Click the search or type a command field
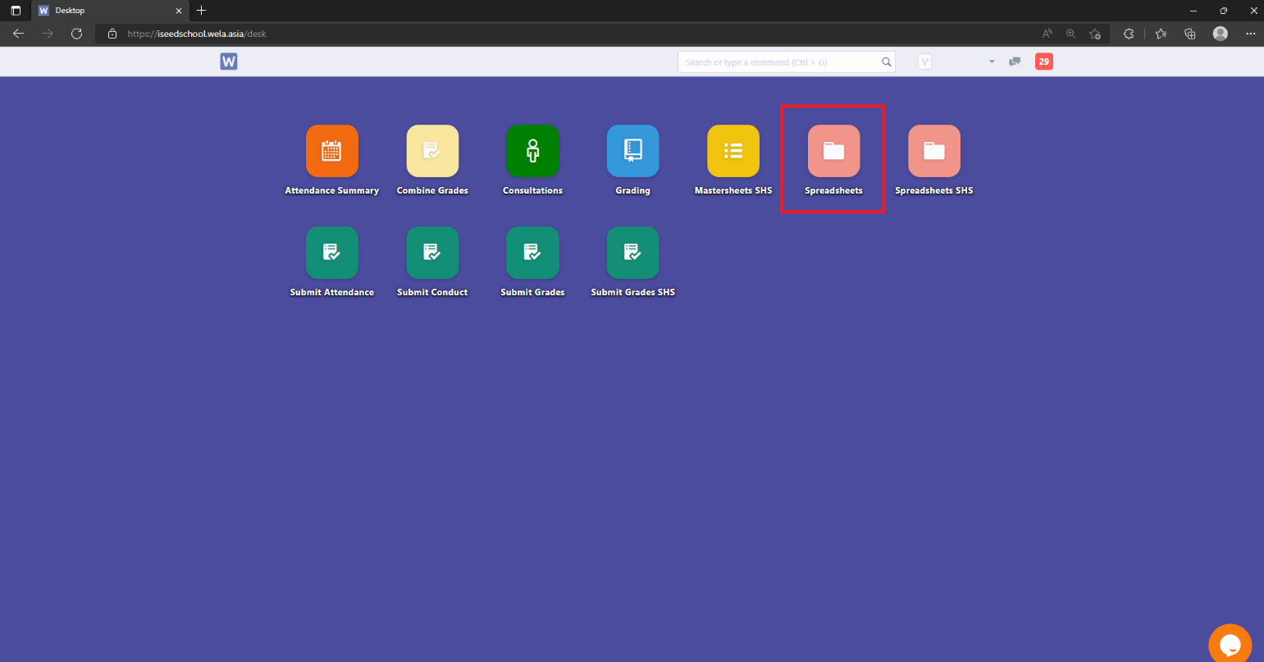 (779, 62)
